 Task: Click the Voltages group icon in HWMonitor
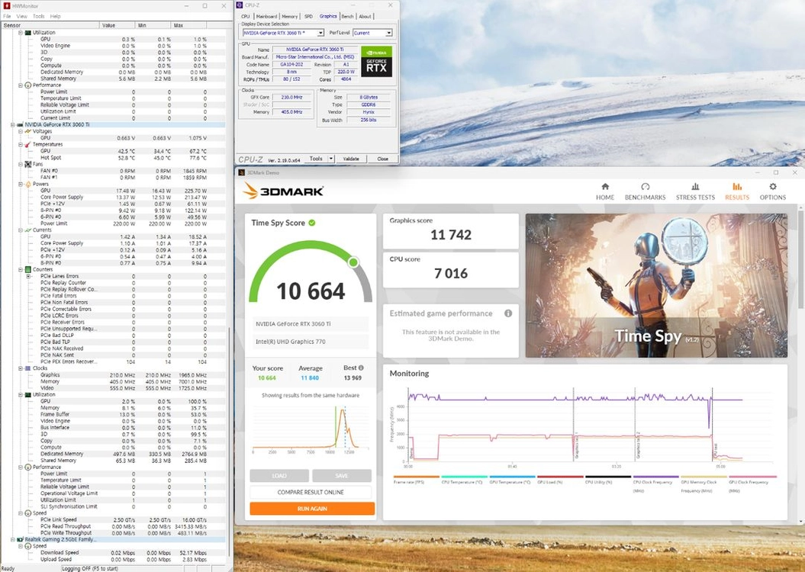click(x=27, y=131)
